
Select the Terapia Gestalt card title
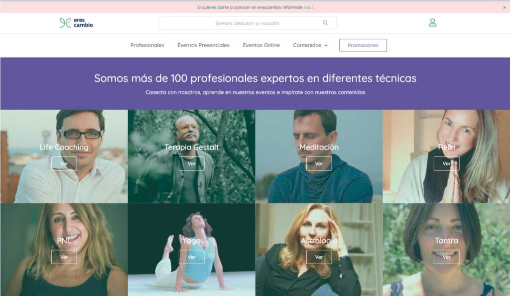[192, 147]
